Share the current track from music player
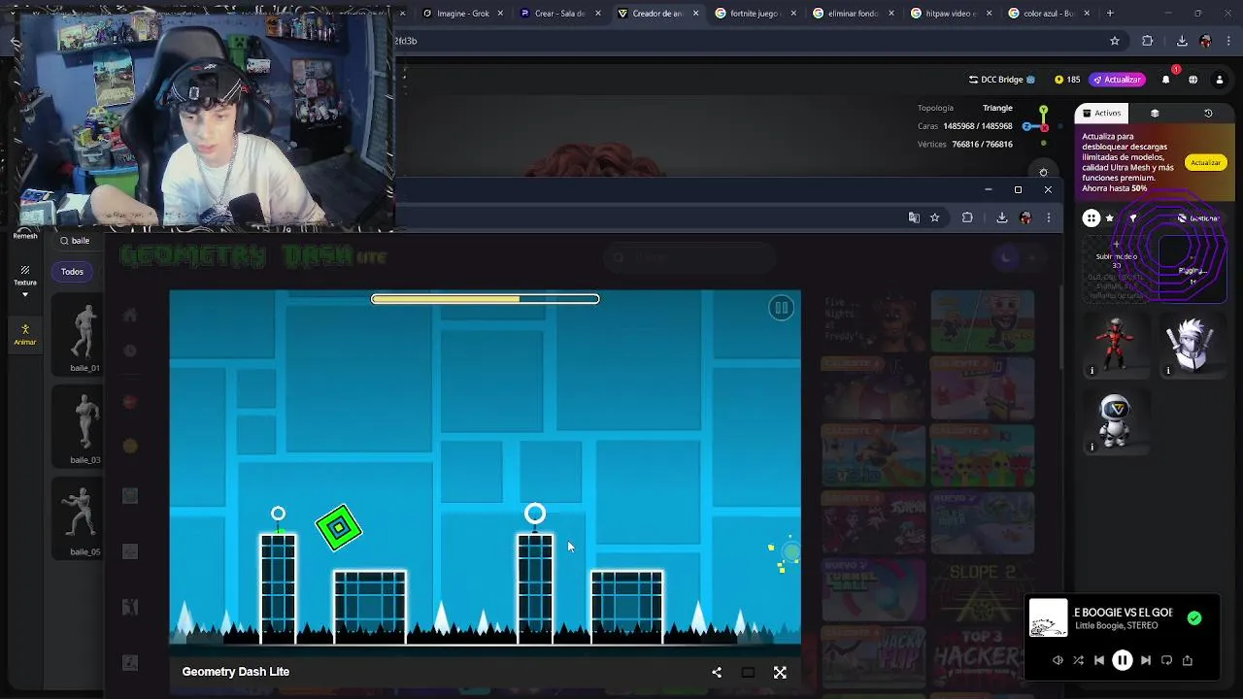 [x=1187, y=660]
